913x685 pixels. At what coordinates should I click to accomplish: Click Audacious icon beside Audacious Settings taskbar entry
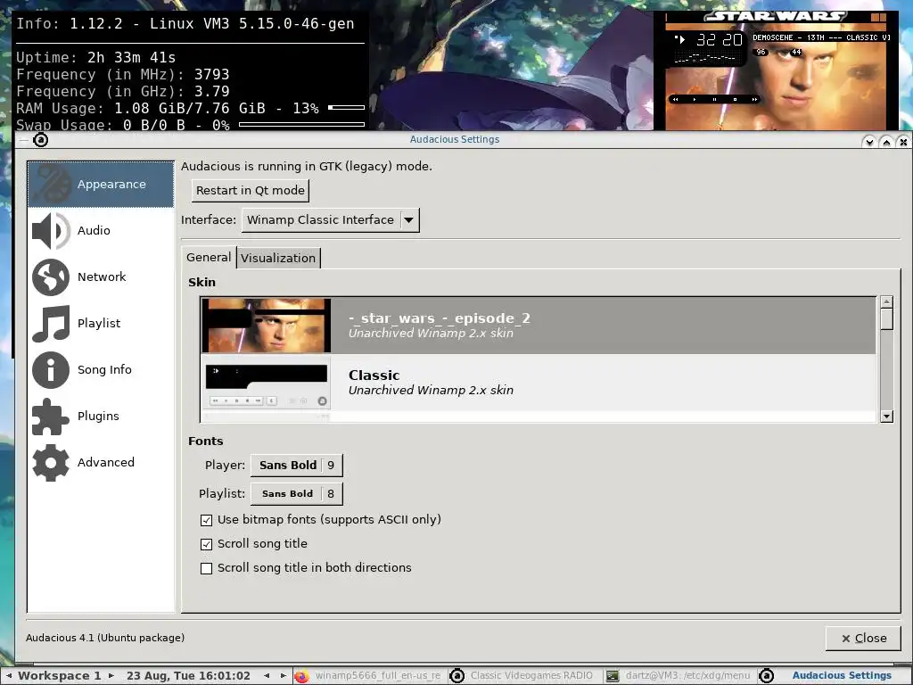[767, 676]
